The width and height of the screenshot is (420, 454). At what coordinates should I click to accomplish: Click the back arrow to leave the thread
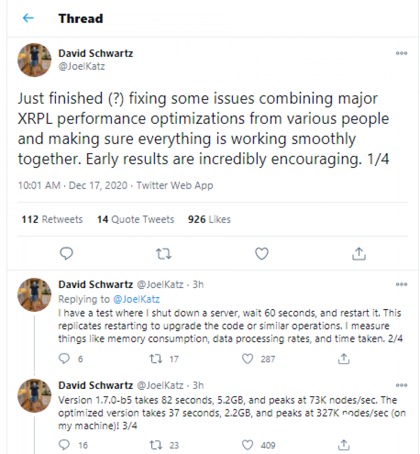[28, 18]
